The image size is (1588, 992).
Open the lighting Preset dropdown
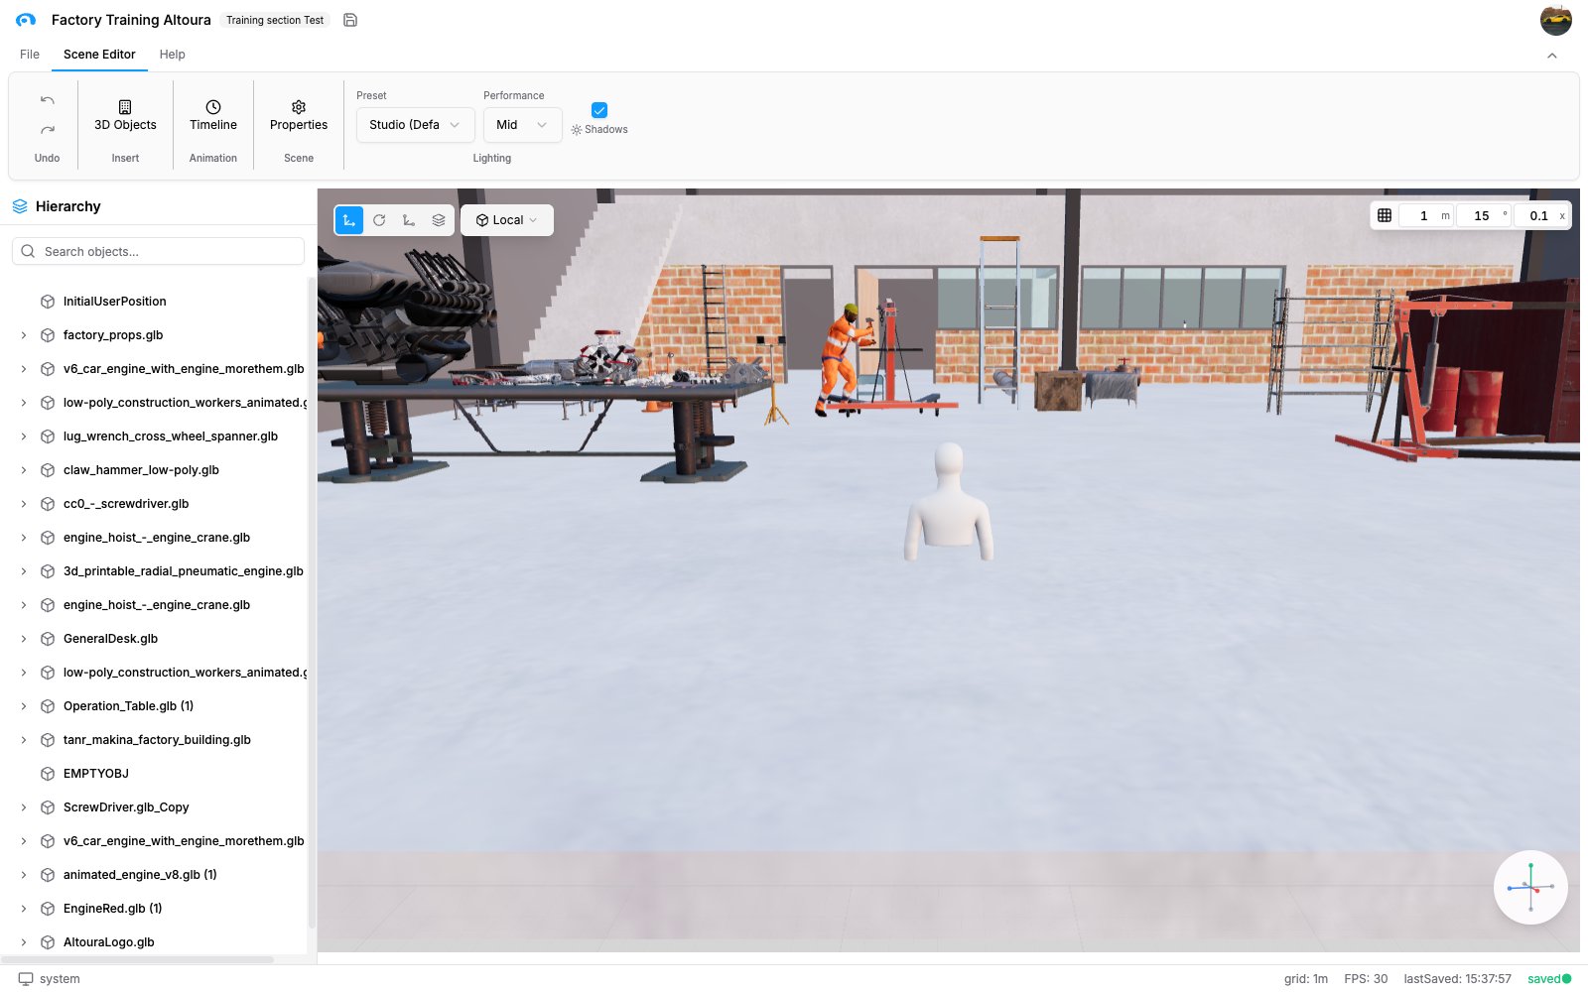tap(415, 125)
